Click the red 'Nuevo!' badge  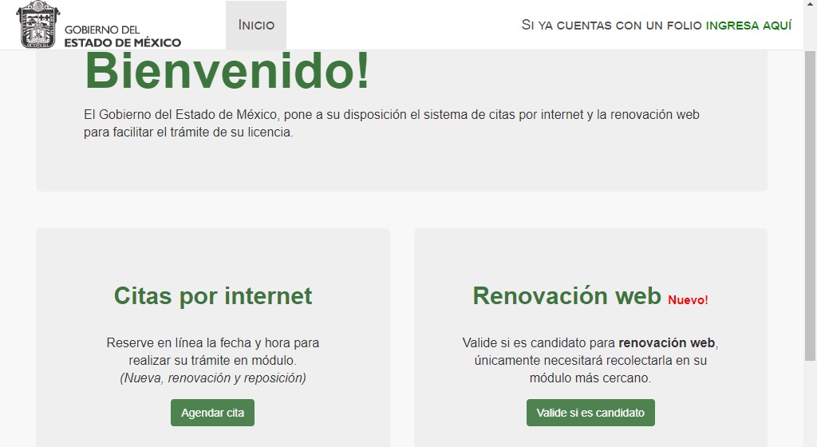coord(688,300)
